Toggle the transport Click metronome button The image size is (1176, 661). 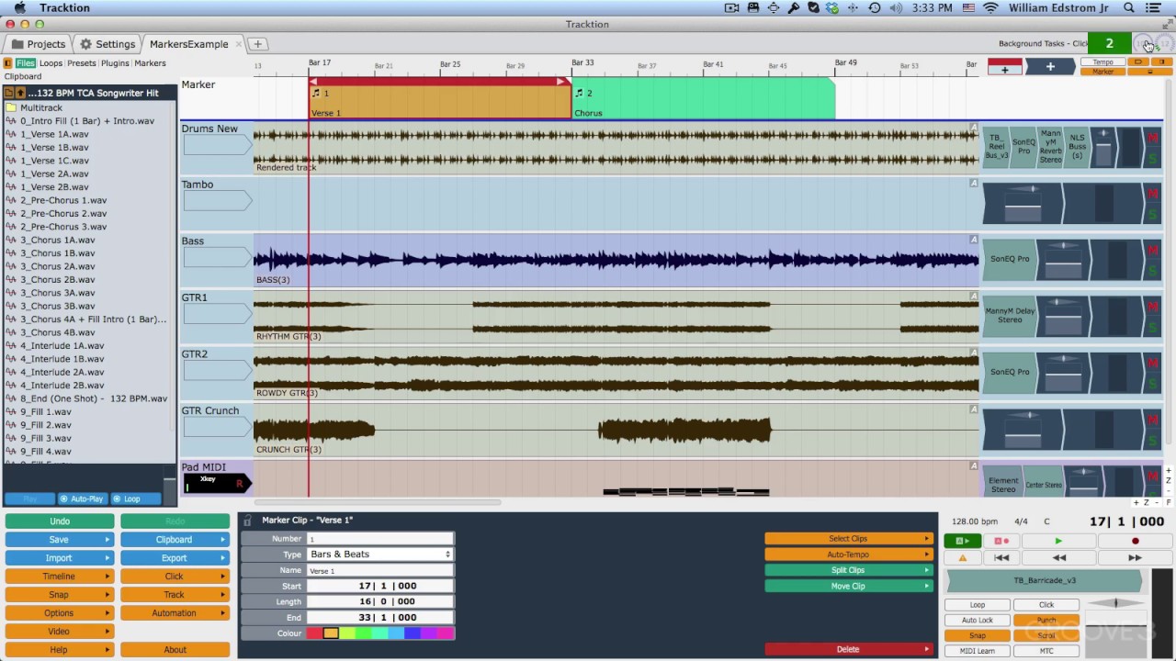point(1046,605)
